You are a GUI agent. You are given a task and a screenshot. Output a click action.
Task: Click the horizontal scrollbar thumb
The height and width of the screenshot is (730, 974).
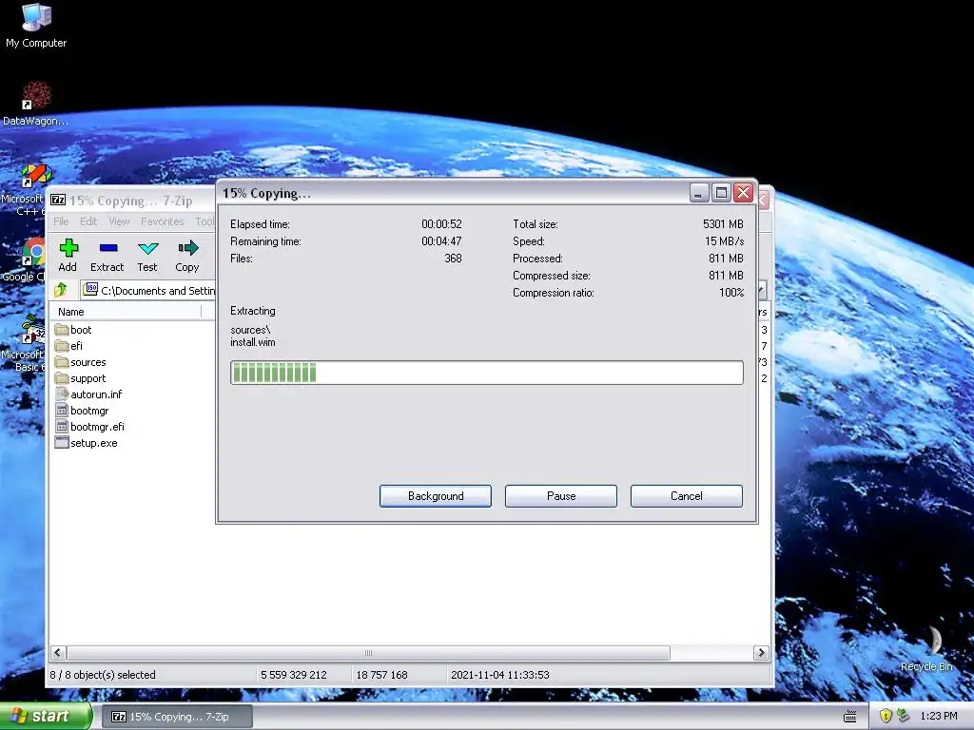368,653
